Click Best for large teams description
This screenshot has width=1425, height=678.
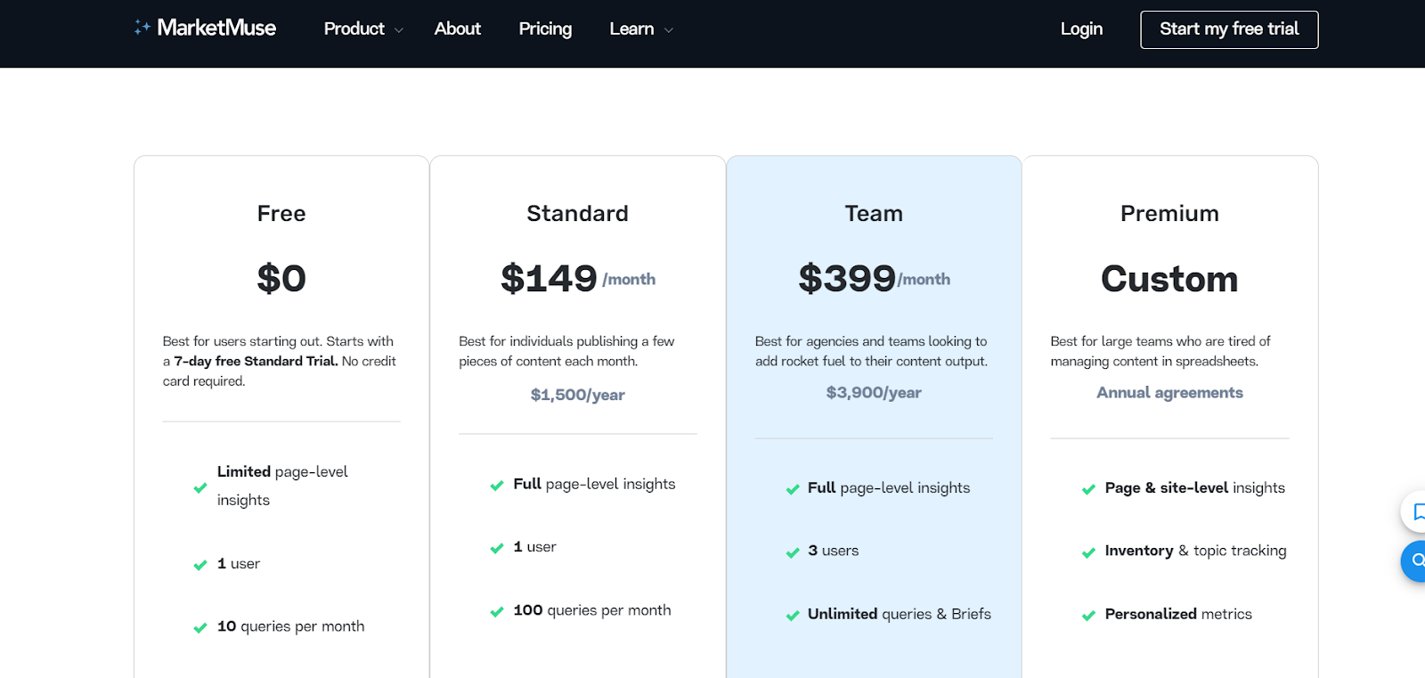click(1160, 351)
